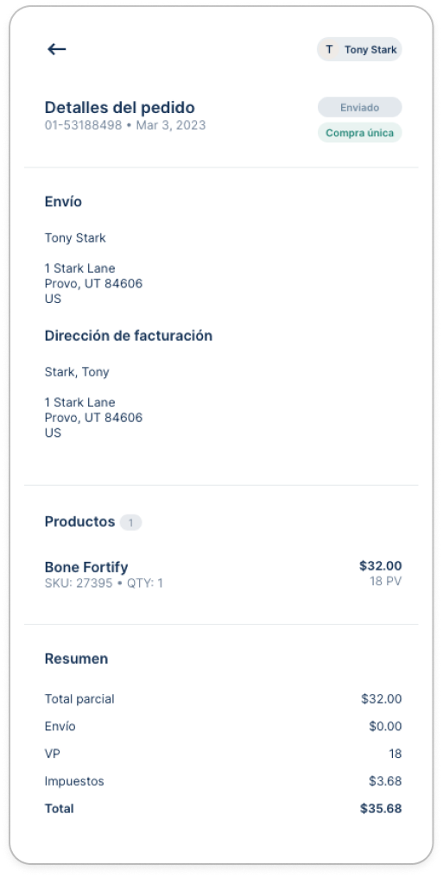Click the Total $35.68 amount
The width and height of the screenshot is (443, 877).
click(381, 808)
